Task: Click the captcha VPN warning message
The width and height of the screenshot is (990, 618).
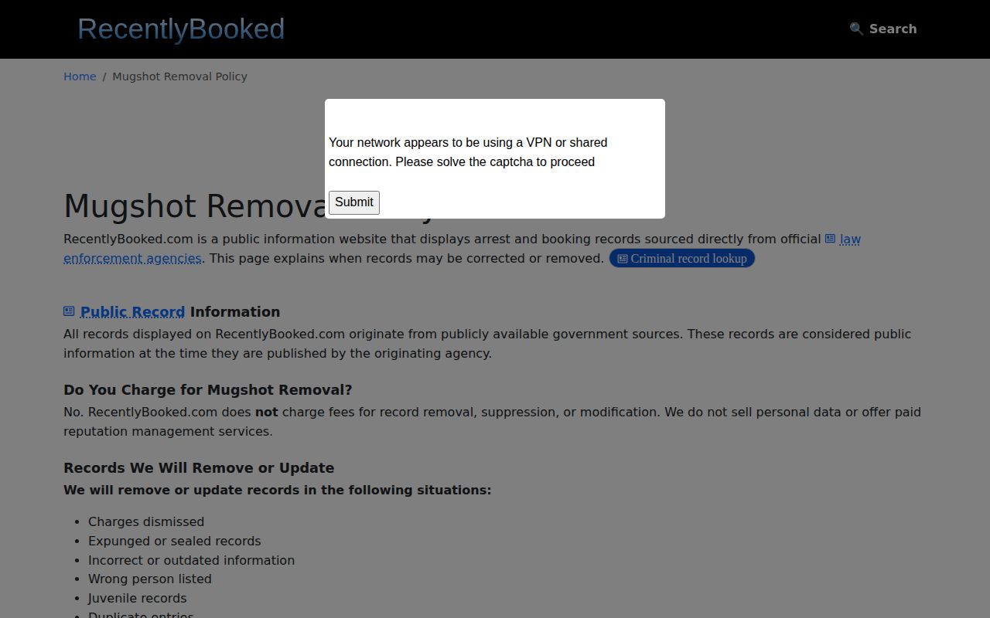Action: [x=468, y=152]
